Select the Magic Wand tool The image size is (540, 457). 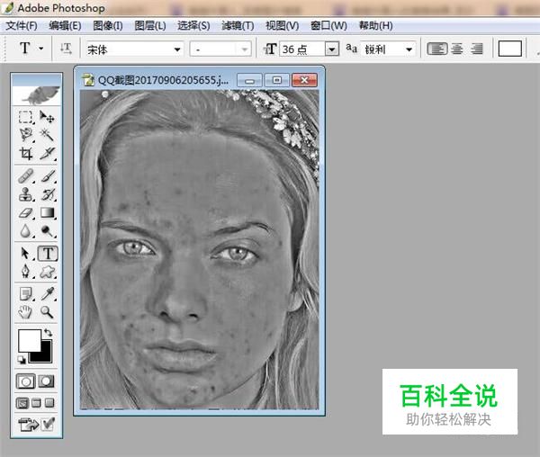47,135
